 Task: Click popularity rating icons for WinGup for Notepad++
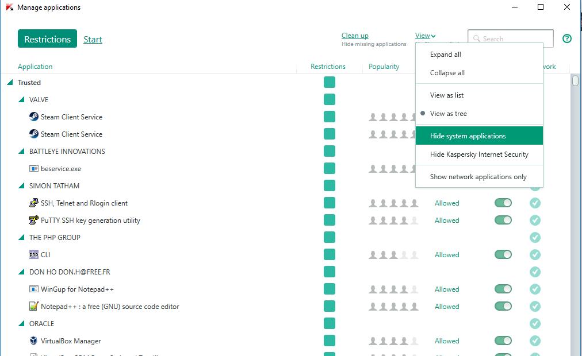(393, 289)
